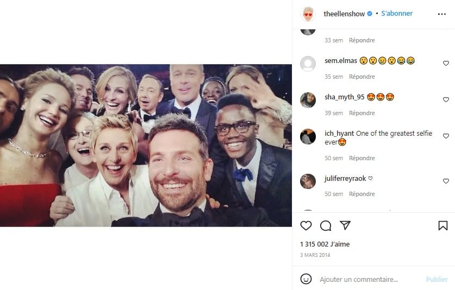This screenshot has height=290, width=455.
Task: Open the emoji picker smiley icon
Action: (x=306, y=279)
